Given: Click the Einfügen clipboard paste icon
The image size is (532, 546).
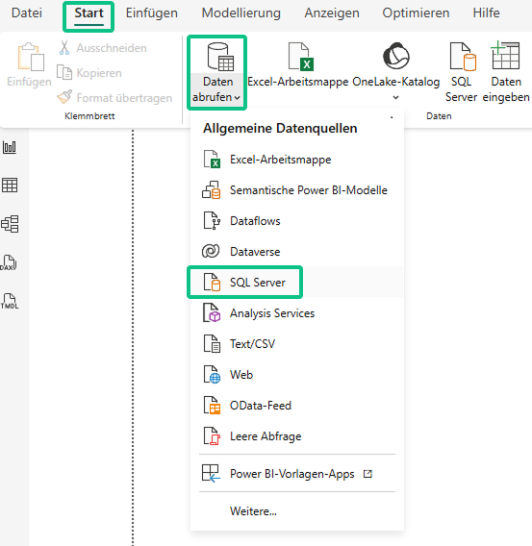Looking at the screenshot, I should [31, 57].
